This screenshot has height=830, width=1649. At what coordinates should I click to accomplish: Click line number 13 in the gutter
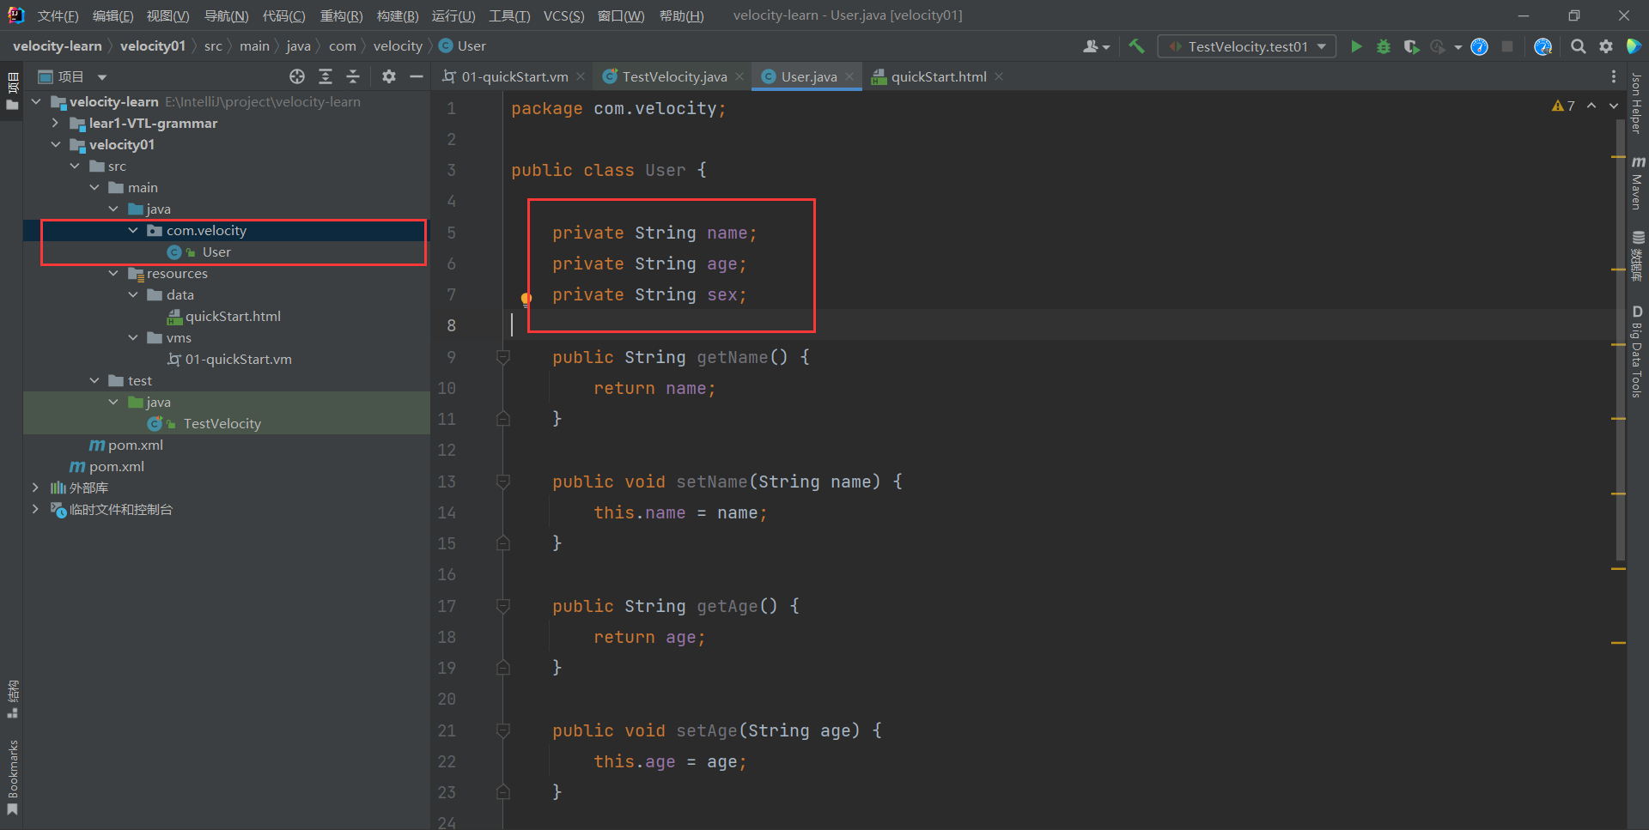[447, 482]
